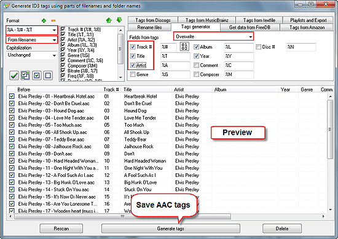Click the variable list scrollbar thumb

pyautogui.click(x=120, y=49)
